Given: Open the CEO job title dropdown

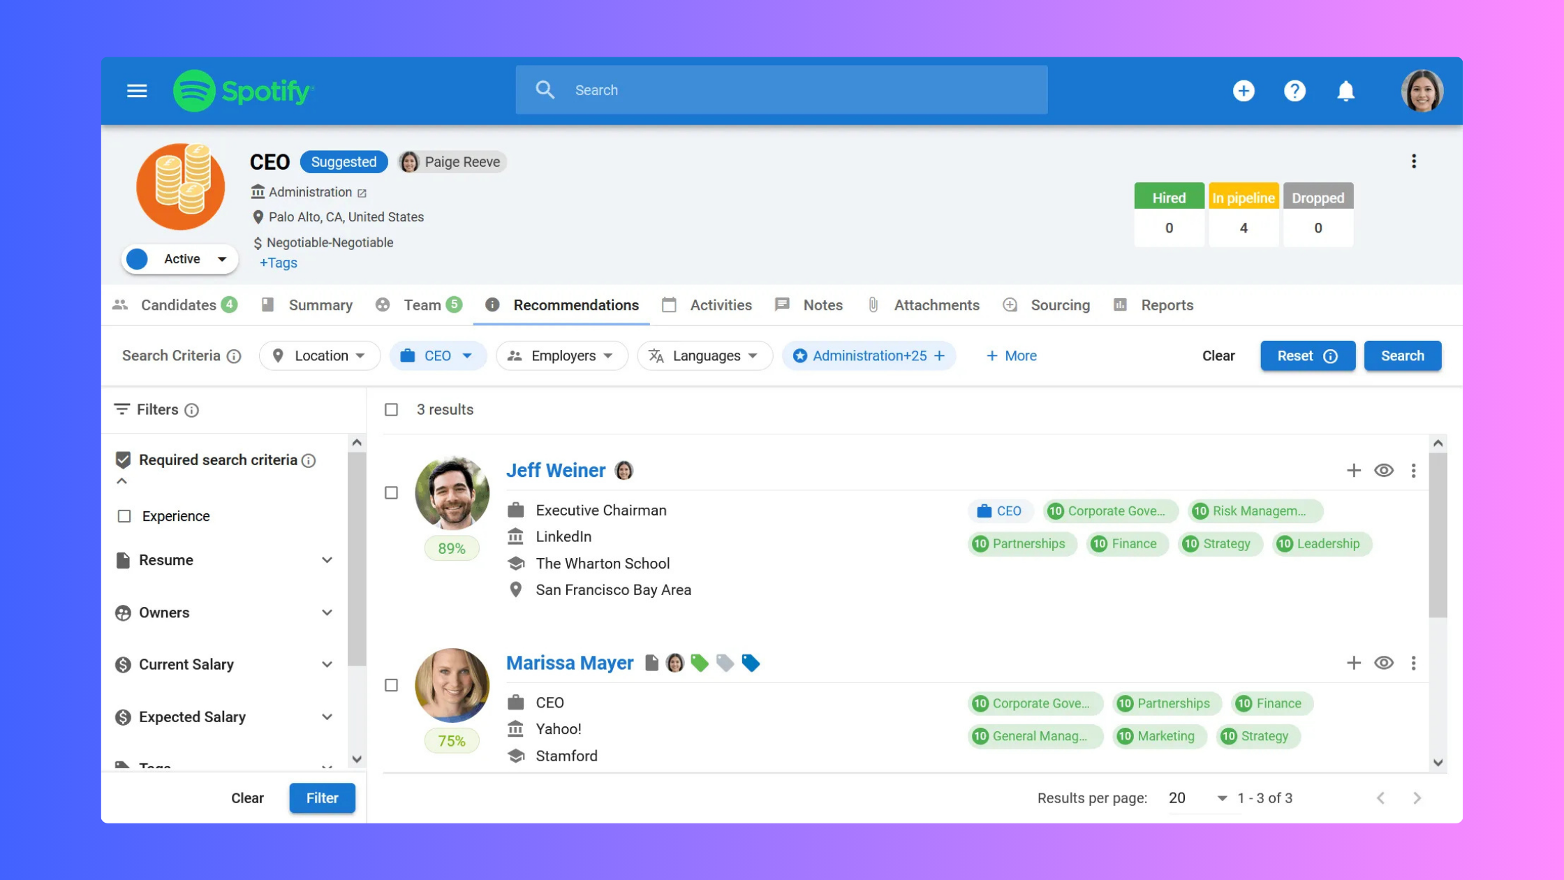Looking at the screenshot, I should (x=438, y=356).
